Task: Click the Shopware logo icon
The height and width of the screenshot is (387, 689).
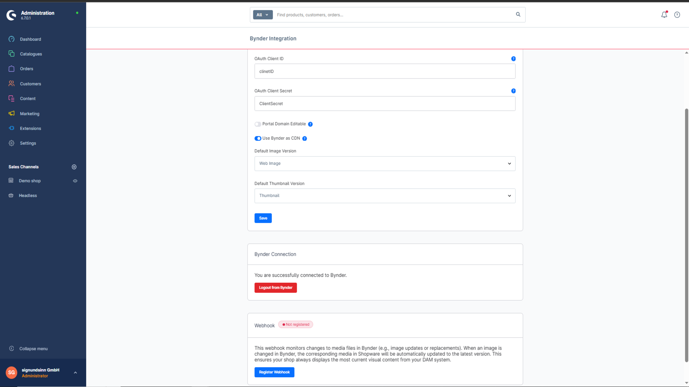Action: coord(11,15)
